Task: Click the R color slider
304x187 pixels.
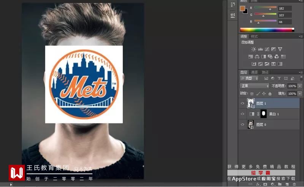Action: point(265,8)
